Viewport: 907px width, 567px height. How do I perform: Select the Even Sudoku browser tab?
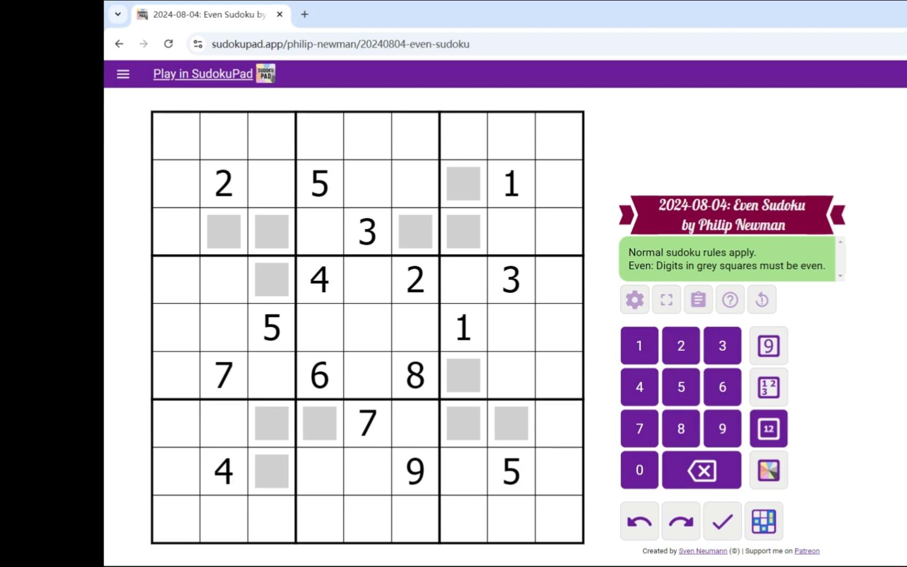tap(210, 15)
